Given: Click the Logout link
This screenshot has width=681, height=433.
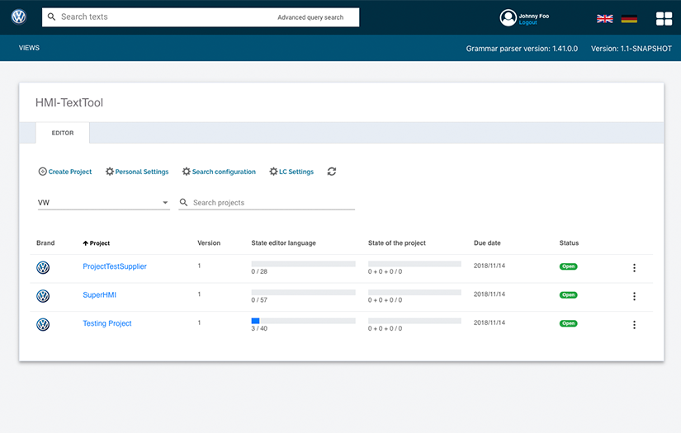Looking at the screenshot, I should 527,22.
